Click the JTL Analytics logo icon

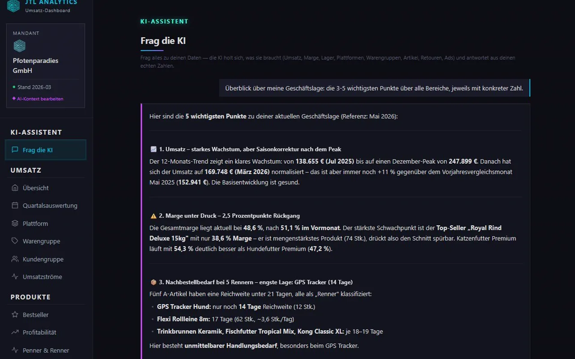pos(13,5)
